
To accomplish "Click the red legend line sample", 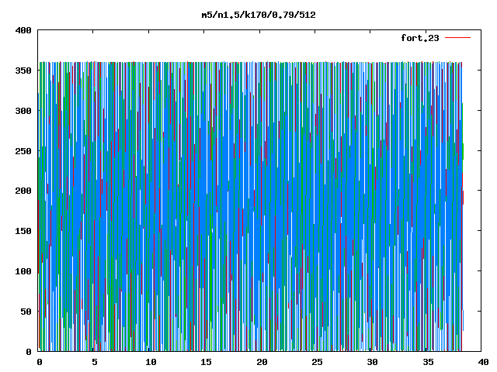I will pyautogui.click(x=457, y=38).
